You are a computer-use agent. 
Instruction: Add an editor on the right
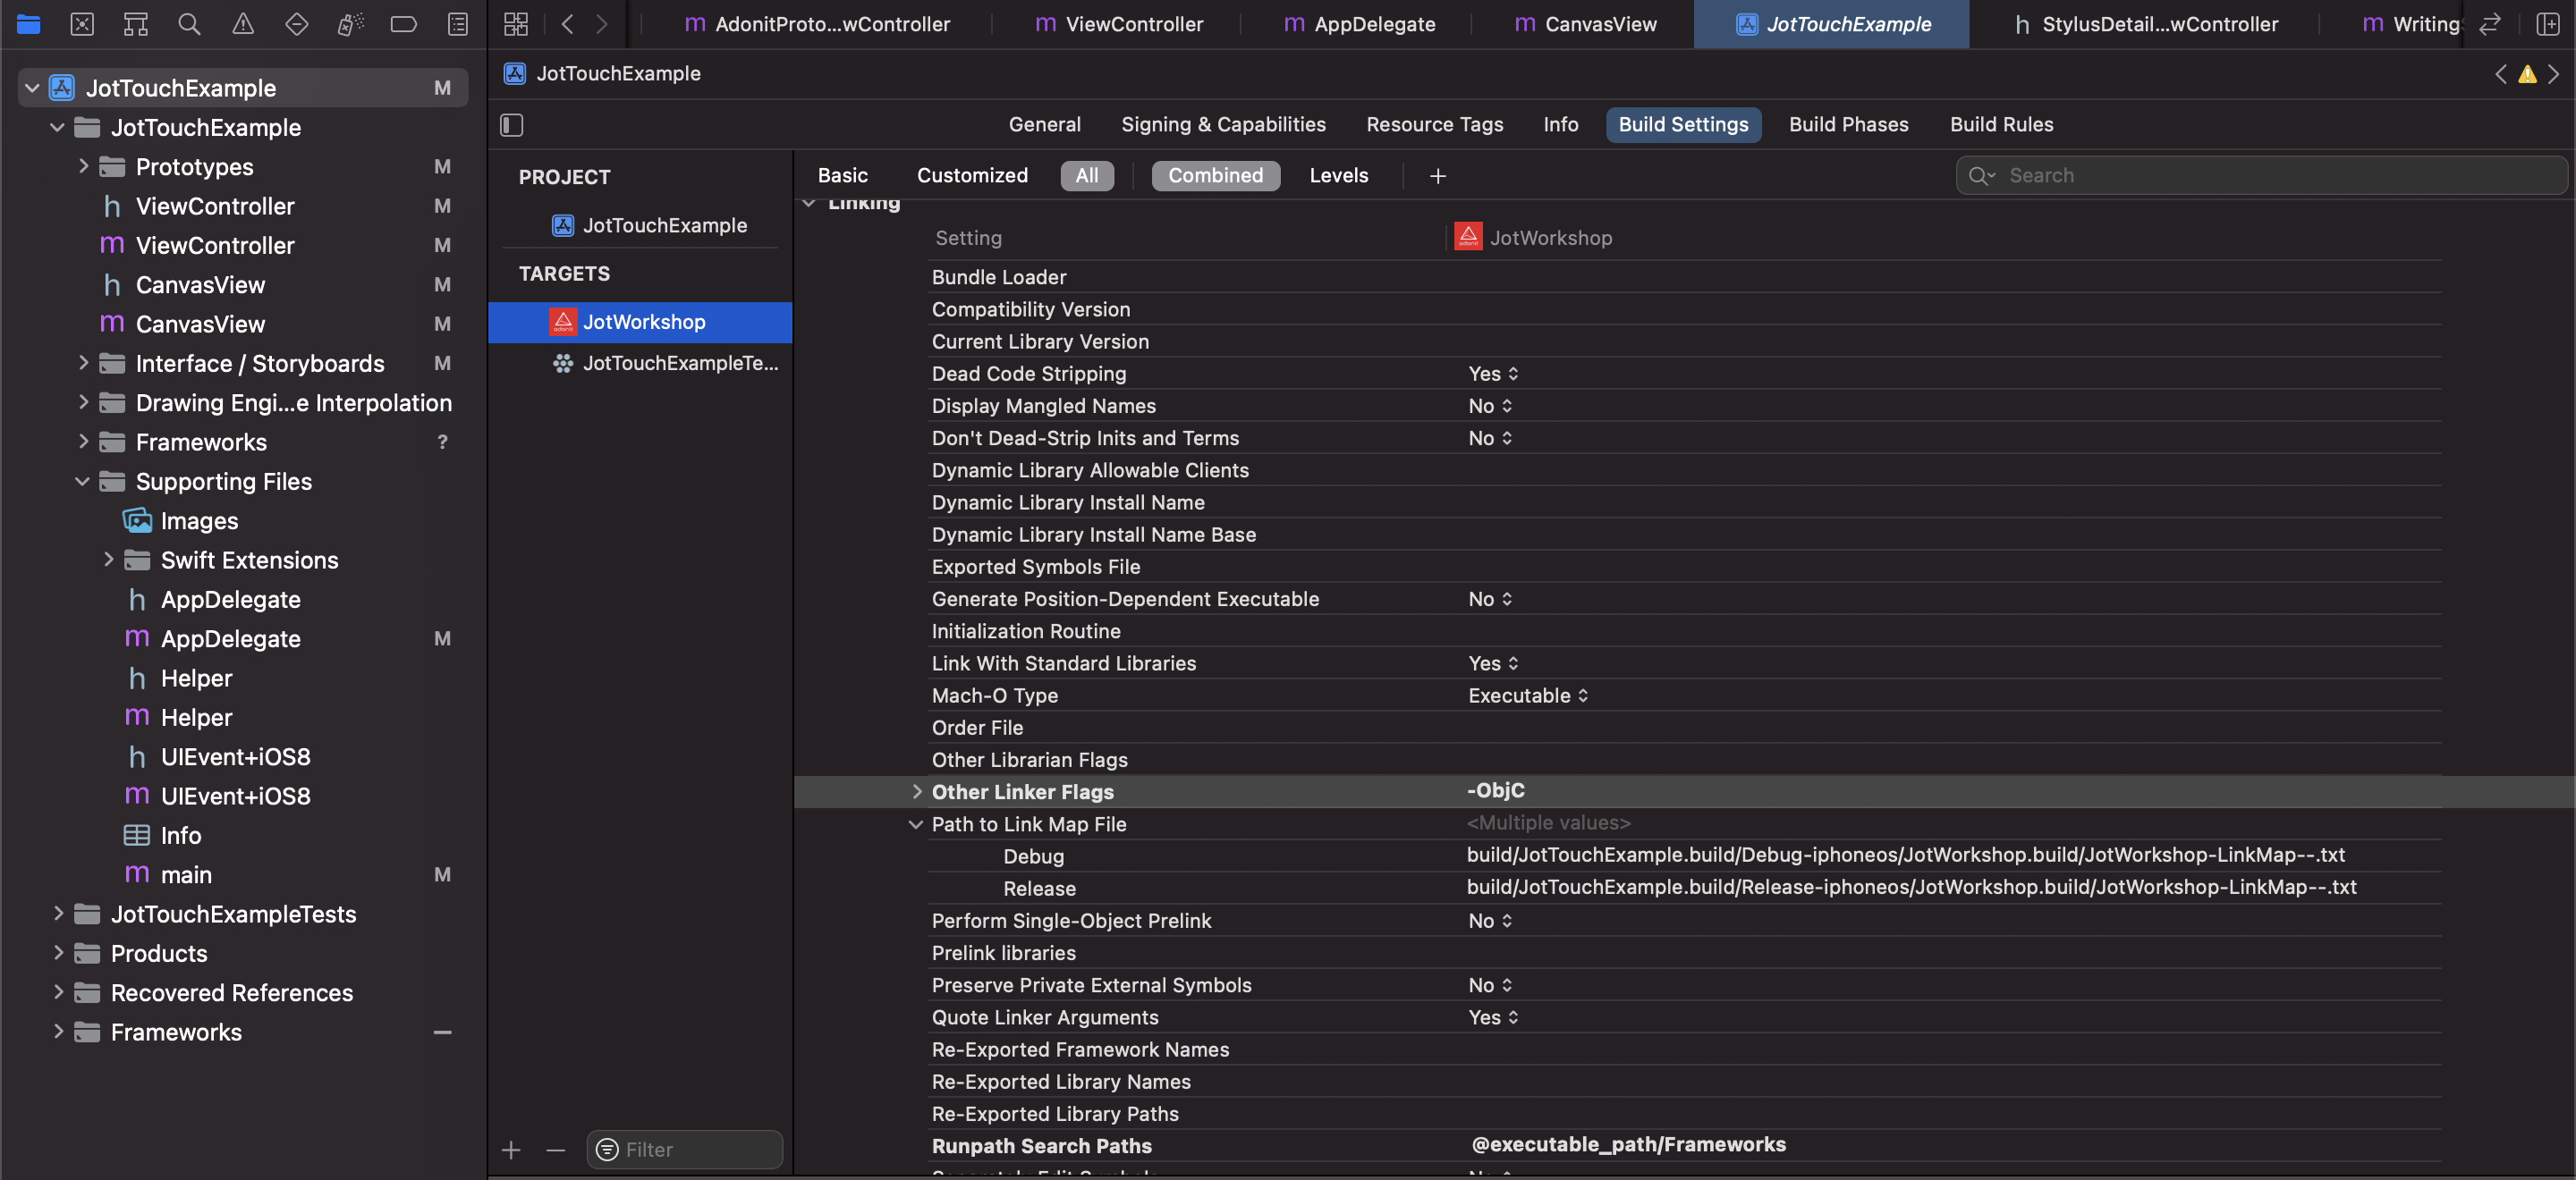tap(2548, 24)
